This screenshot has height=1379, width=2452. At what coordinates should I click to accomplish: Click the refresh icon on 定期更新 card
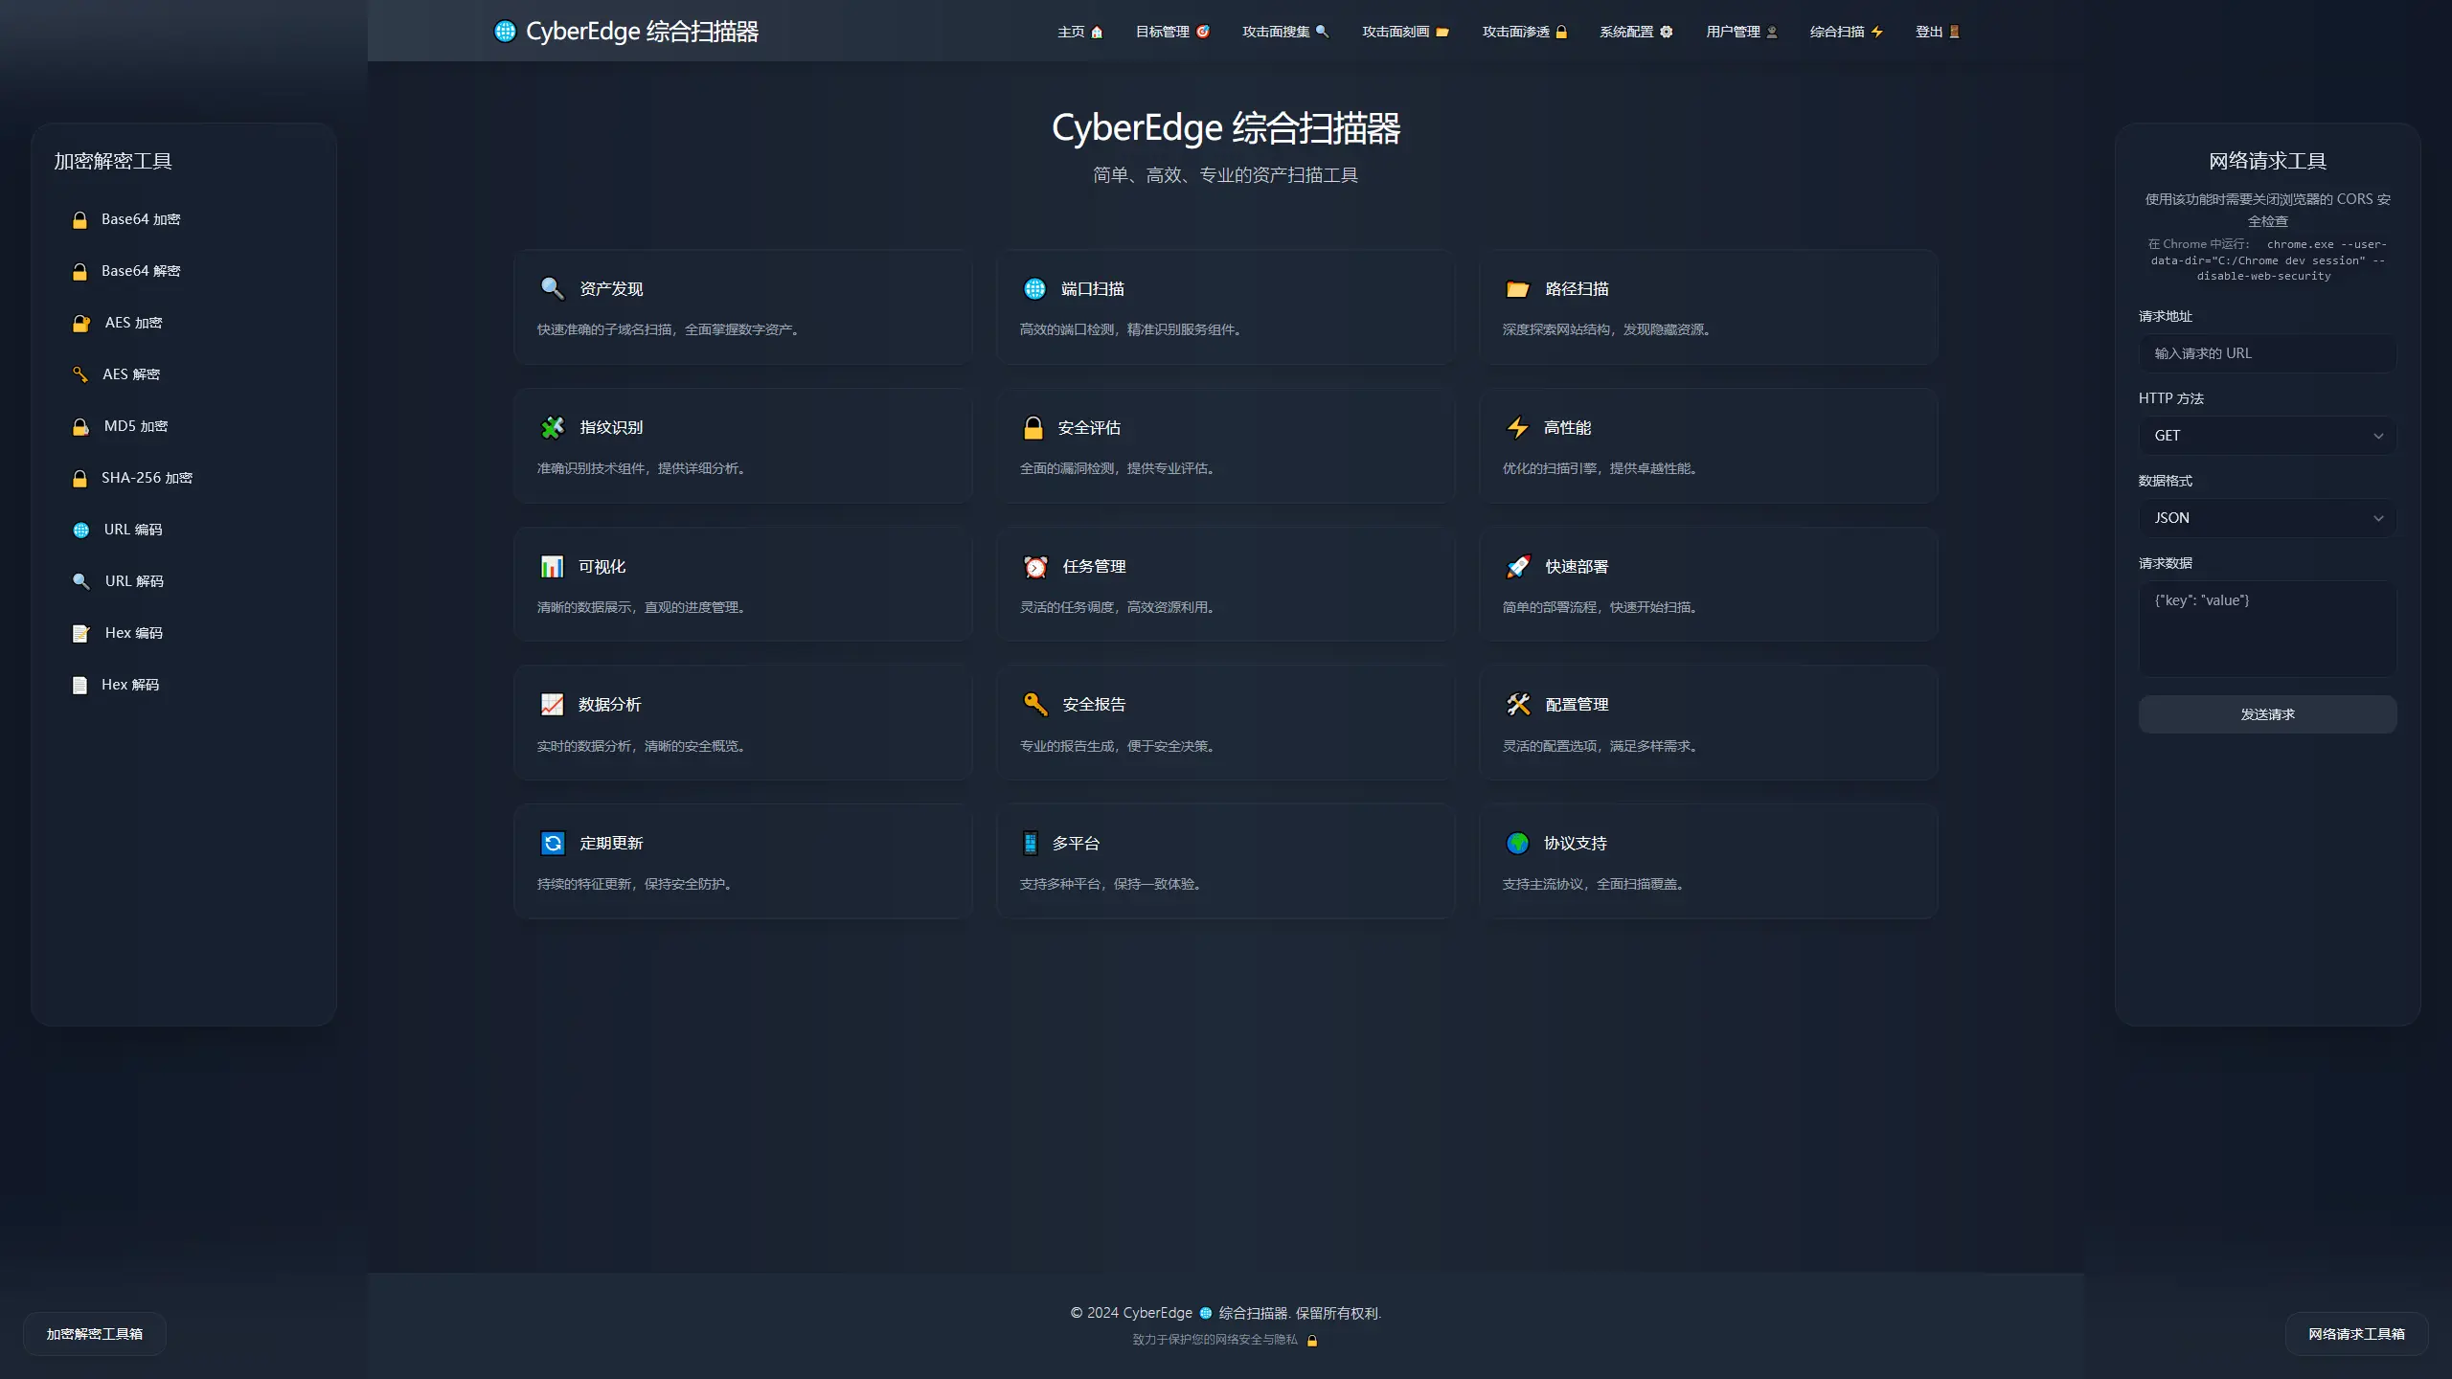coord(553,843)
